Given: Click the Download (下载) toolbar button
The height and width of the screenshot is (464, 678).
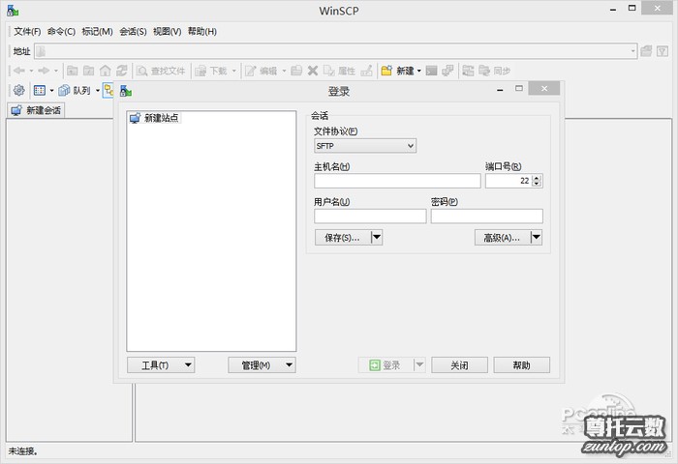Looking at the screenshot, I should [211, 71].
